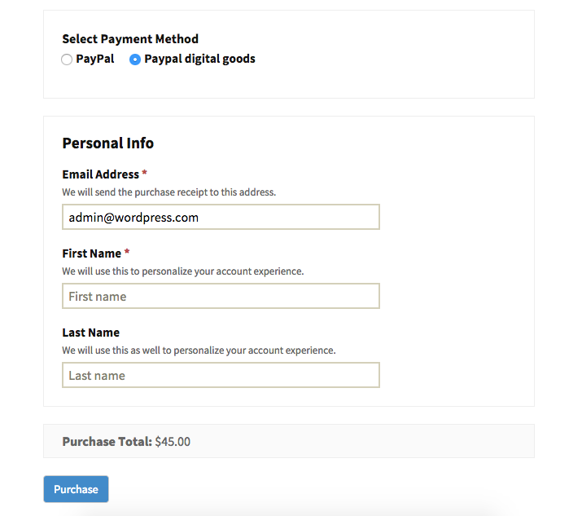Click the "First Name" field label
Screen dimensions: 582x516
91,254
